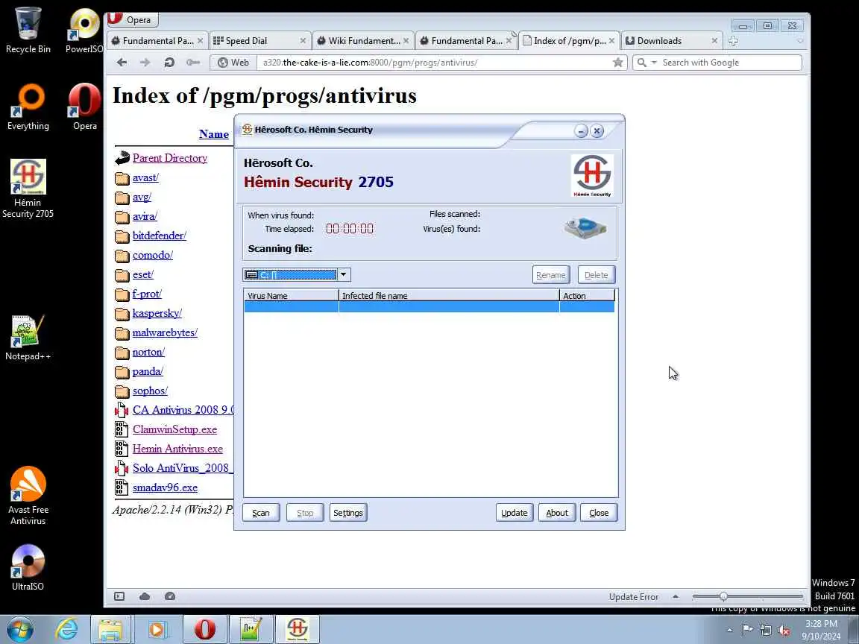Go forward in Opera browser
This screenshot has width=859, height=644.
point(145,63)
